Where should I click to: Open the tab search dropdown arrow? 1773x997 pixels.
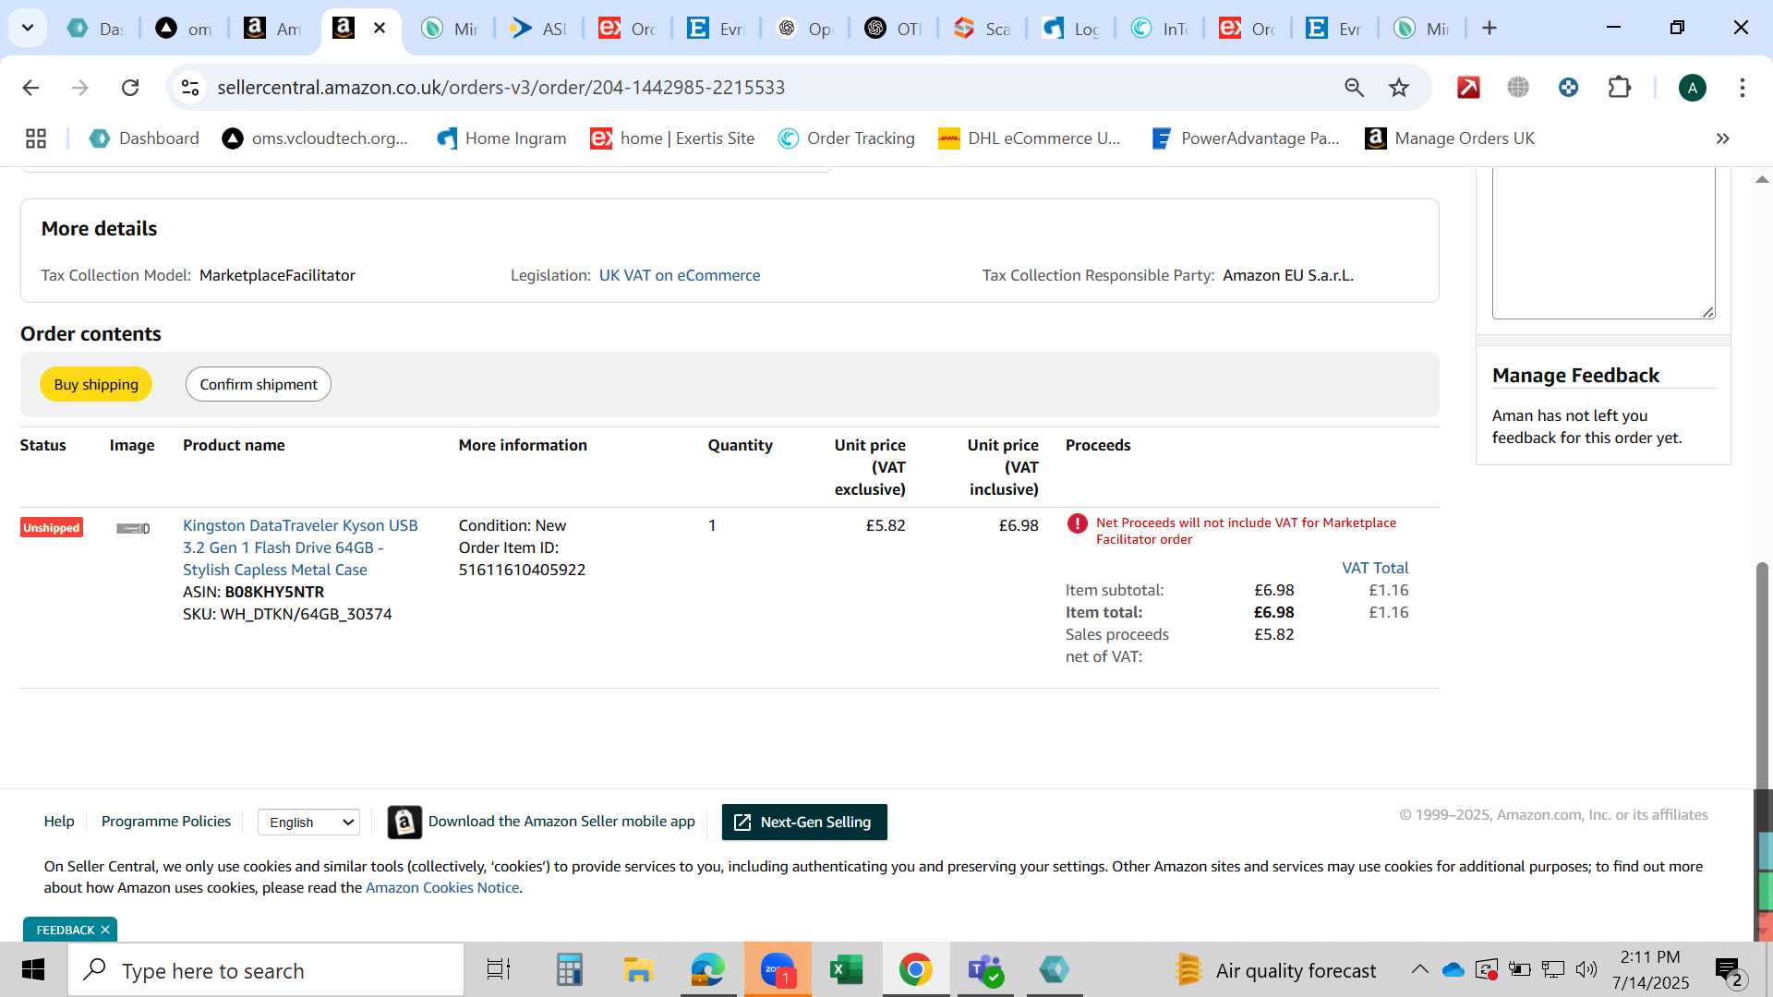[x=28, y=29]
